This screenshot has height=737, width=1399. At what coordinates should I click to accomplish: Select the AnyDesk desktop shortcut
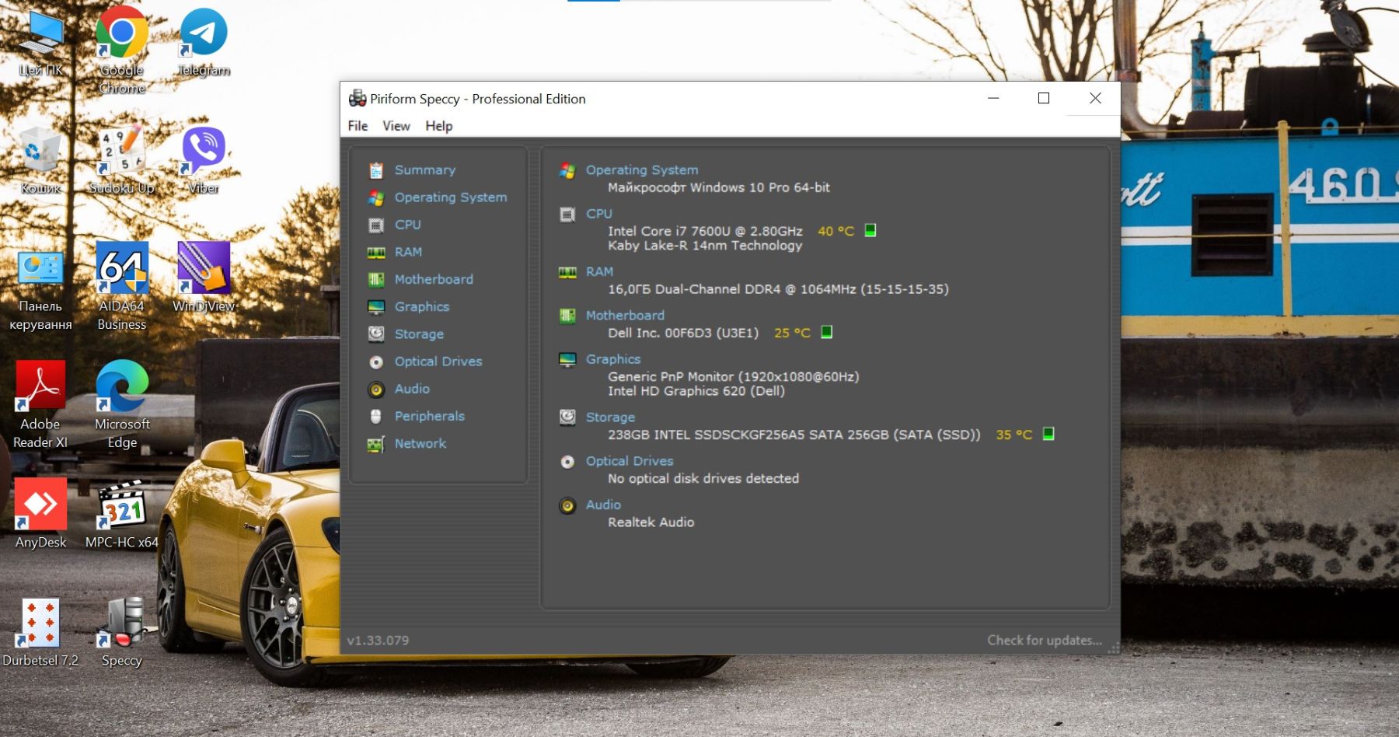pos(40,513)
